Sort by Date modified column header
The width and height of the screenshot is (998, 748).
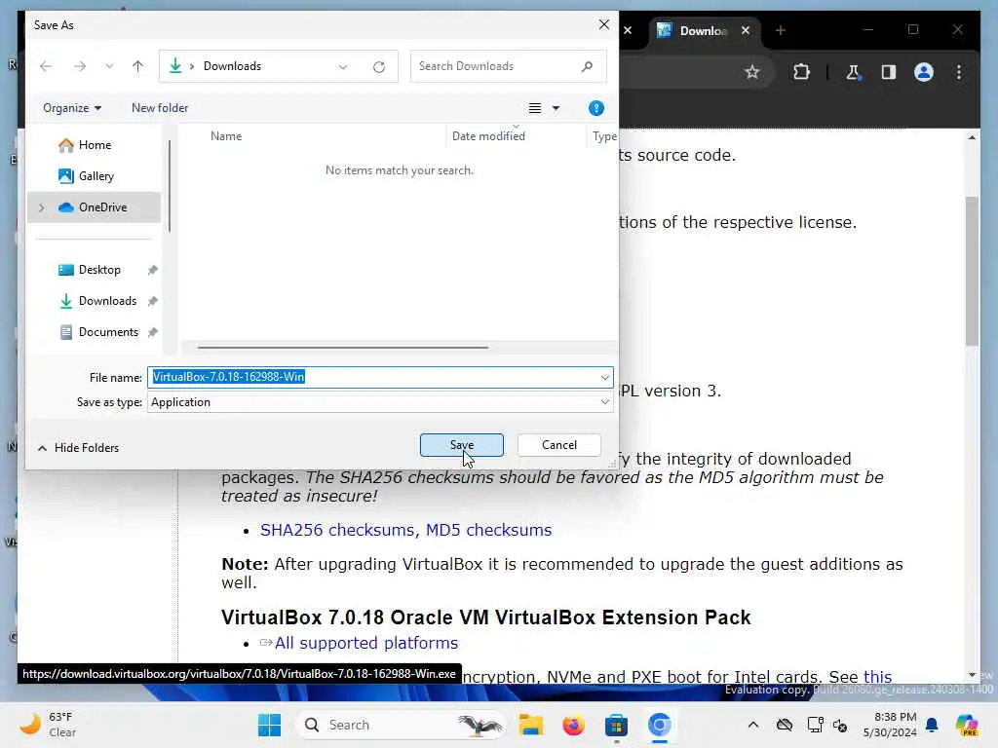(488, 136)
